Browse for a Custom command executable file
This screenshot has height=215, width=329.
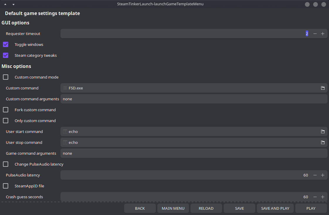(x=323, y=88)
